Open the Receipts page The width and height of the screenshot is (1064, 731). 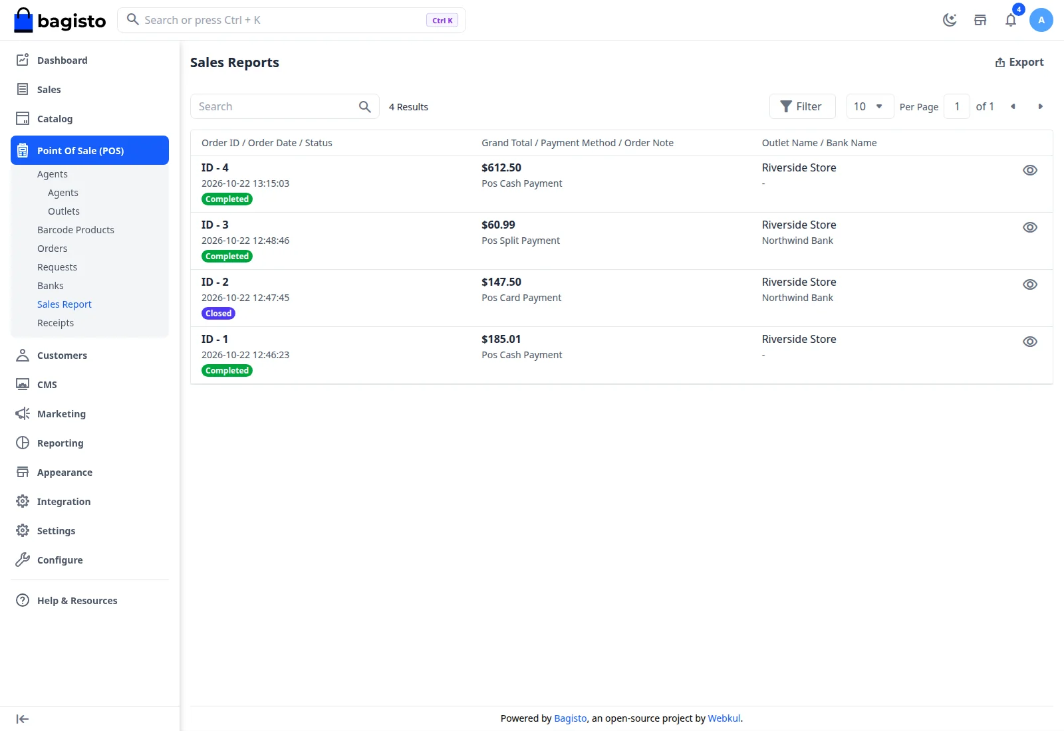pos(56,323)
